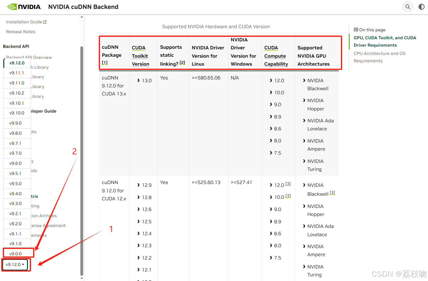Viewport: 428px width, 281px height.
Task: Choose v9.7.0 in version list
Action: 17,153
